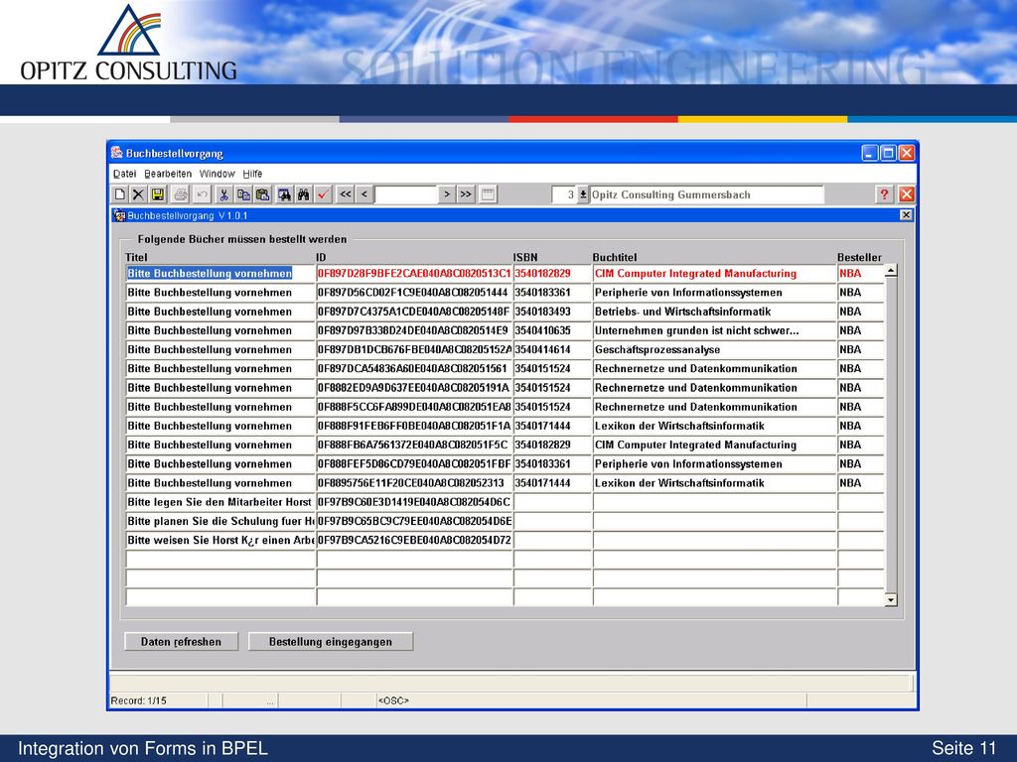Click the scissors cut icon
The height and width of the screenshot is (762, 1017).
(x=223, y=194)
